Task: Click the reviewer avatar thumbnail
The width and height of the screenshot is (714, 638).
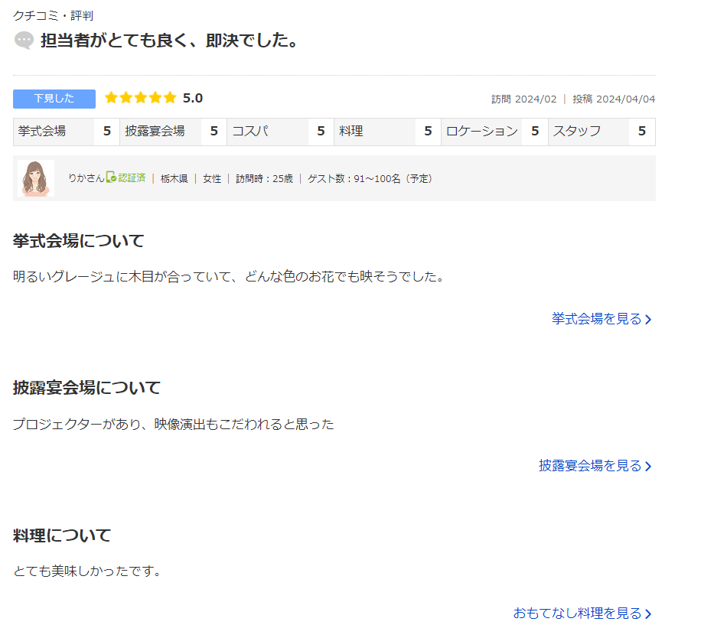Action: [35, 178]
